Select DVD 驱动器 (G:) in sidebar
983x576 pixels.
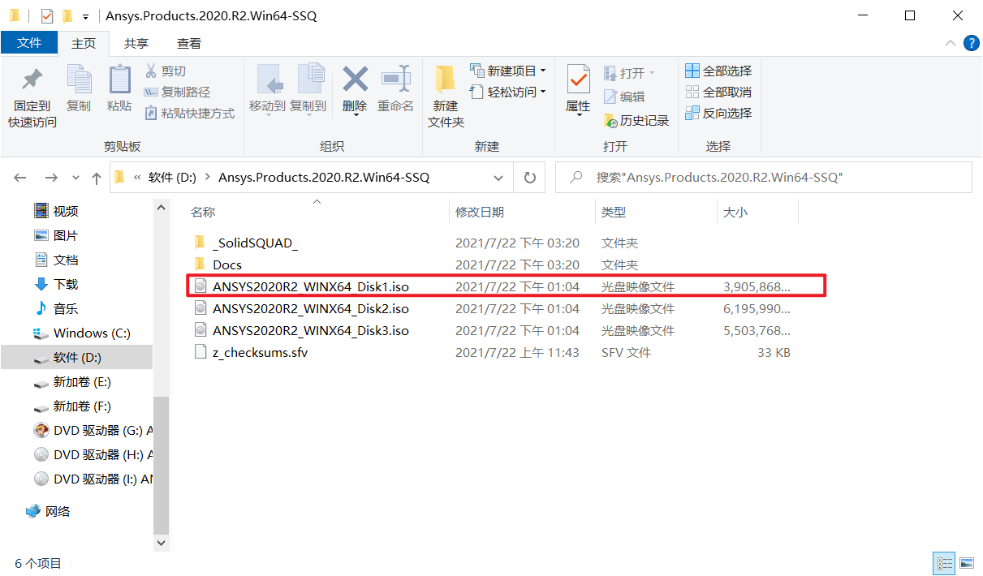pos(93,430)
